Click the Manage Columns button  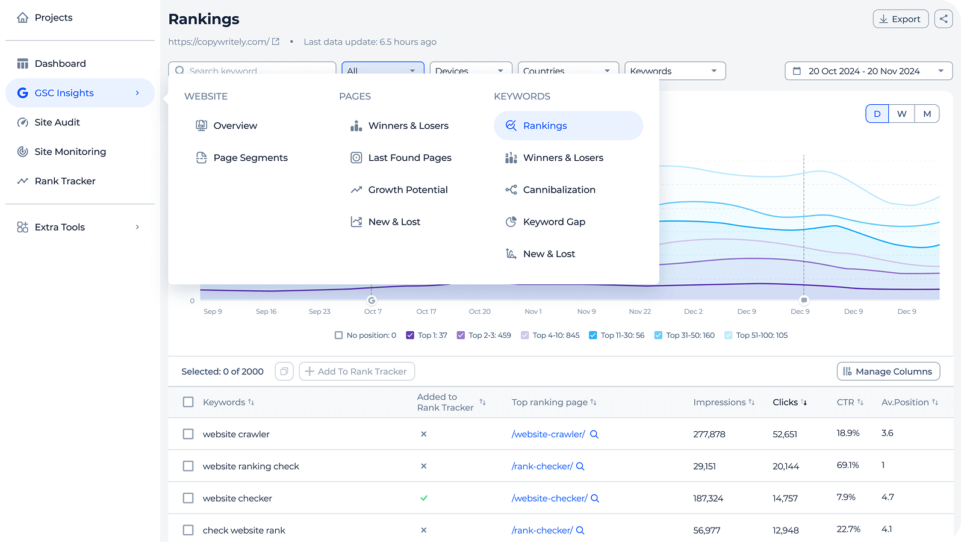tap(888, 372)
